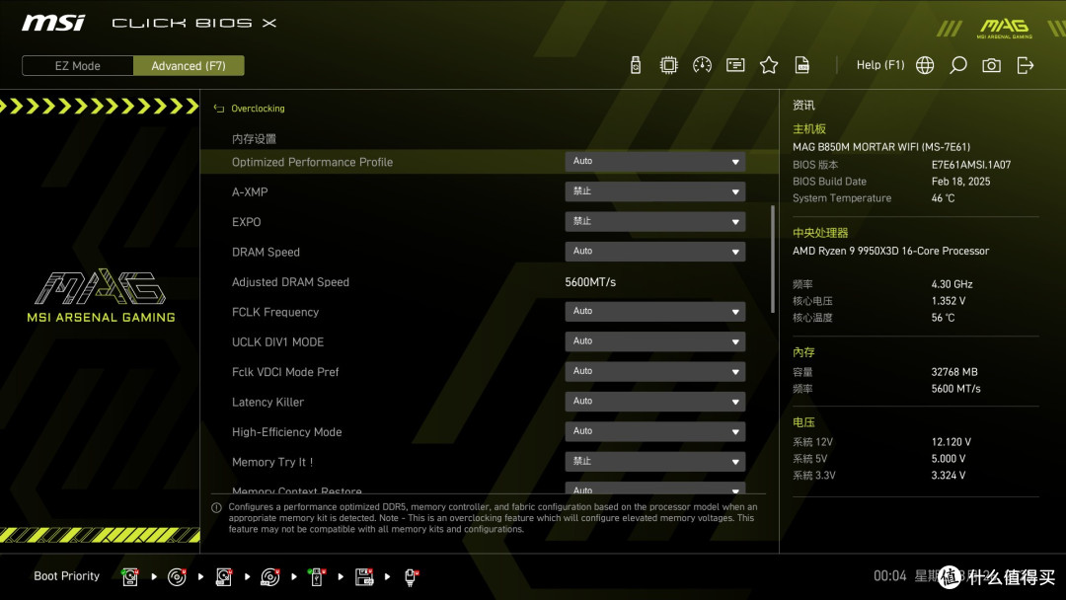
Task: Click the exit door arrow icon
Action: 1026,65
